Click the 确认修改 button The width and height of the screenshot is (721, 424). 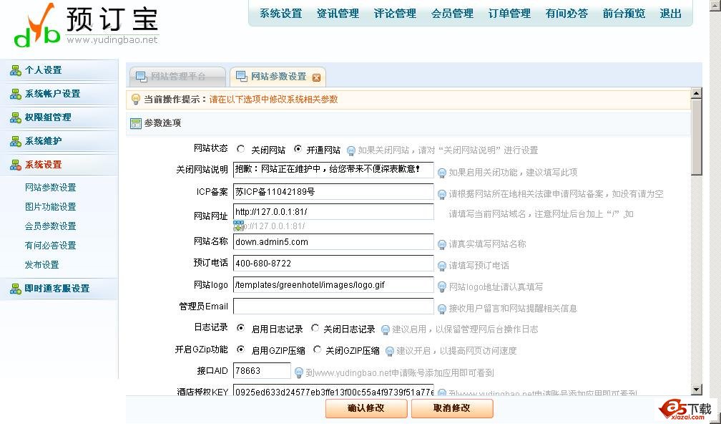[x=366, y=408]
